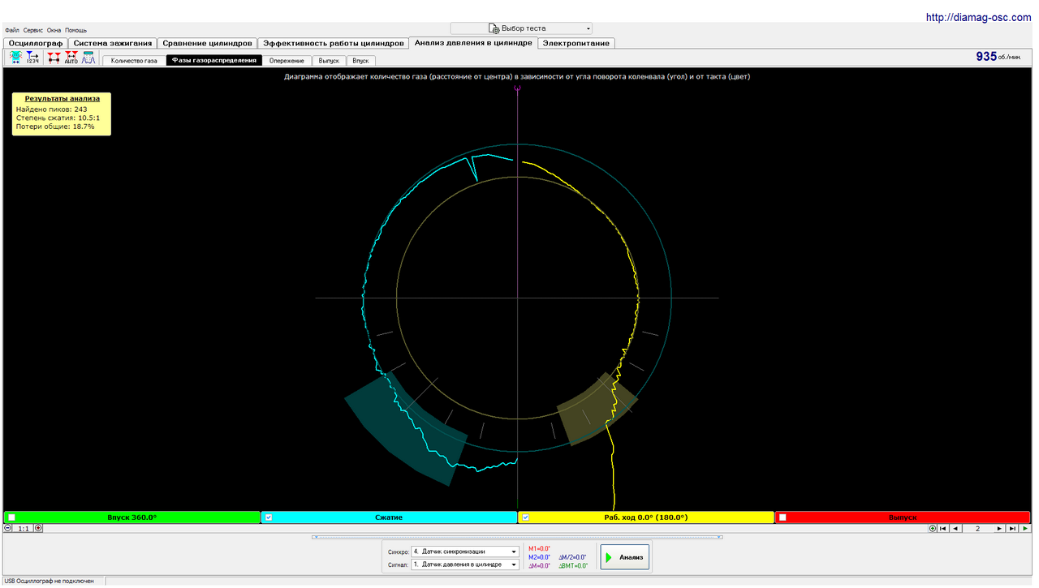Switch to the Сравнение цилиндров tab
Image resolution: width=1039 pixels, height=588 pixels.
tap(207, 43)
